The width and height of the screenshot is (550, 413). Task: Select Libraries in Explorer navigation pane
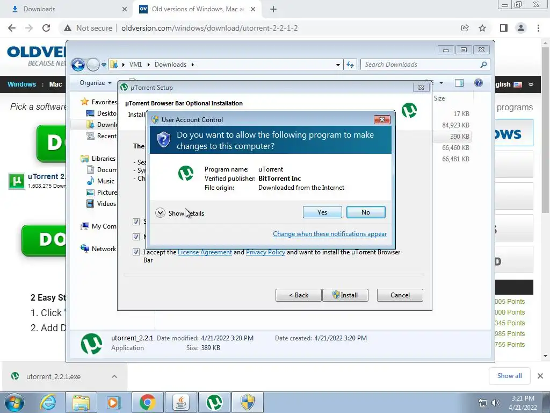click(x=103, y=159)
